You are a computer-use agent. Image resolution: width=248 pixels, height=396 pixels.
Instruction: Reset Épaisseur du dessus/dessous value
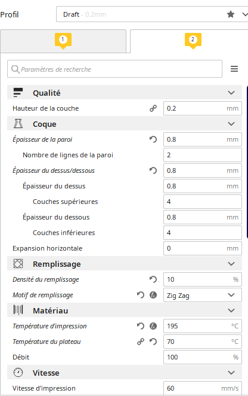(x=153, y=170)
